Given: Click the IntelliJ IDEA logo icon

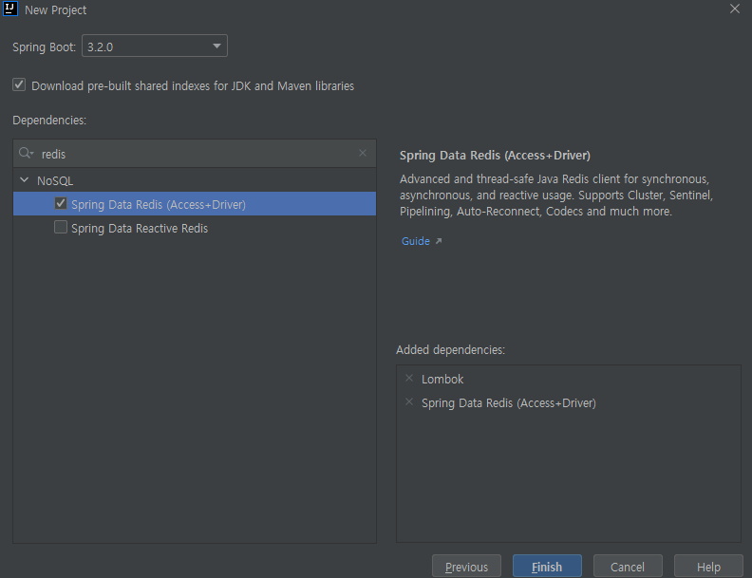Looking at the screenshot, I should point(10,9).
